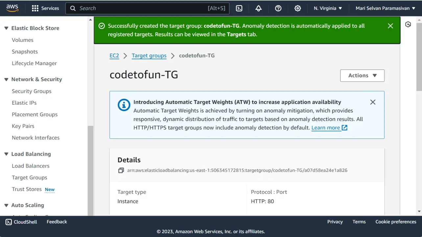
Task: Click the Target groups breadcrumb link
Action: click(x=149, y=56)
